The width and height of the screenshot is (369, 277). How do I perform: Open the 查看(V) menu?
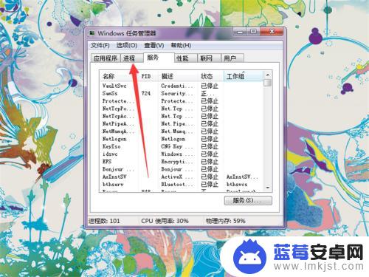(154, 45)
